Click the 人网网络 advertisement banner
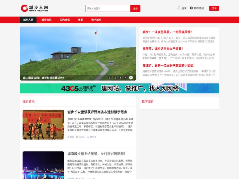Viewport: 239px width, 179px height. coord(119,88)
